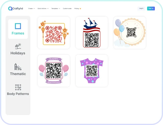Choose the purple baby onesie QR frame
163x125 pixels.
point(92,71)
